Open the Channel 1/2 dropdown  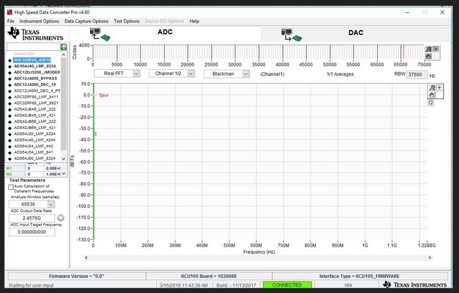[x=191, y=73]
